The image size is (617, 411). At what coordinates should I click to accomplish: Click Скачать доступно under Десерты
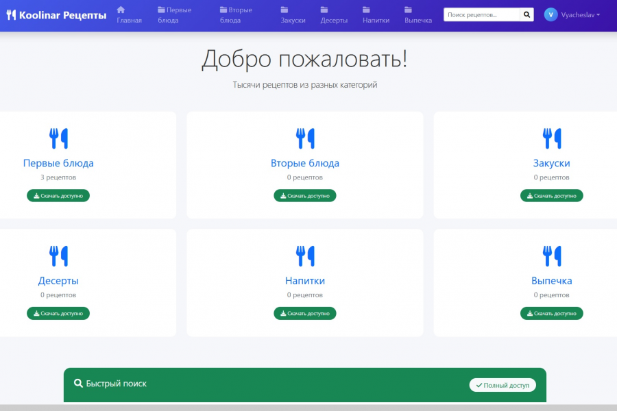point(58,313)
